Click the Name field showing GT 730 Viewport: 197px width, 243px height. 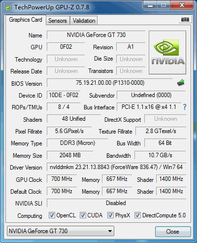[x=96, y=35]
